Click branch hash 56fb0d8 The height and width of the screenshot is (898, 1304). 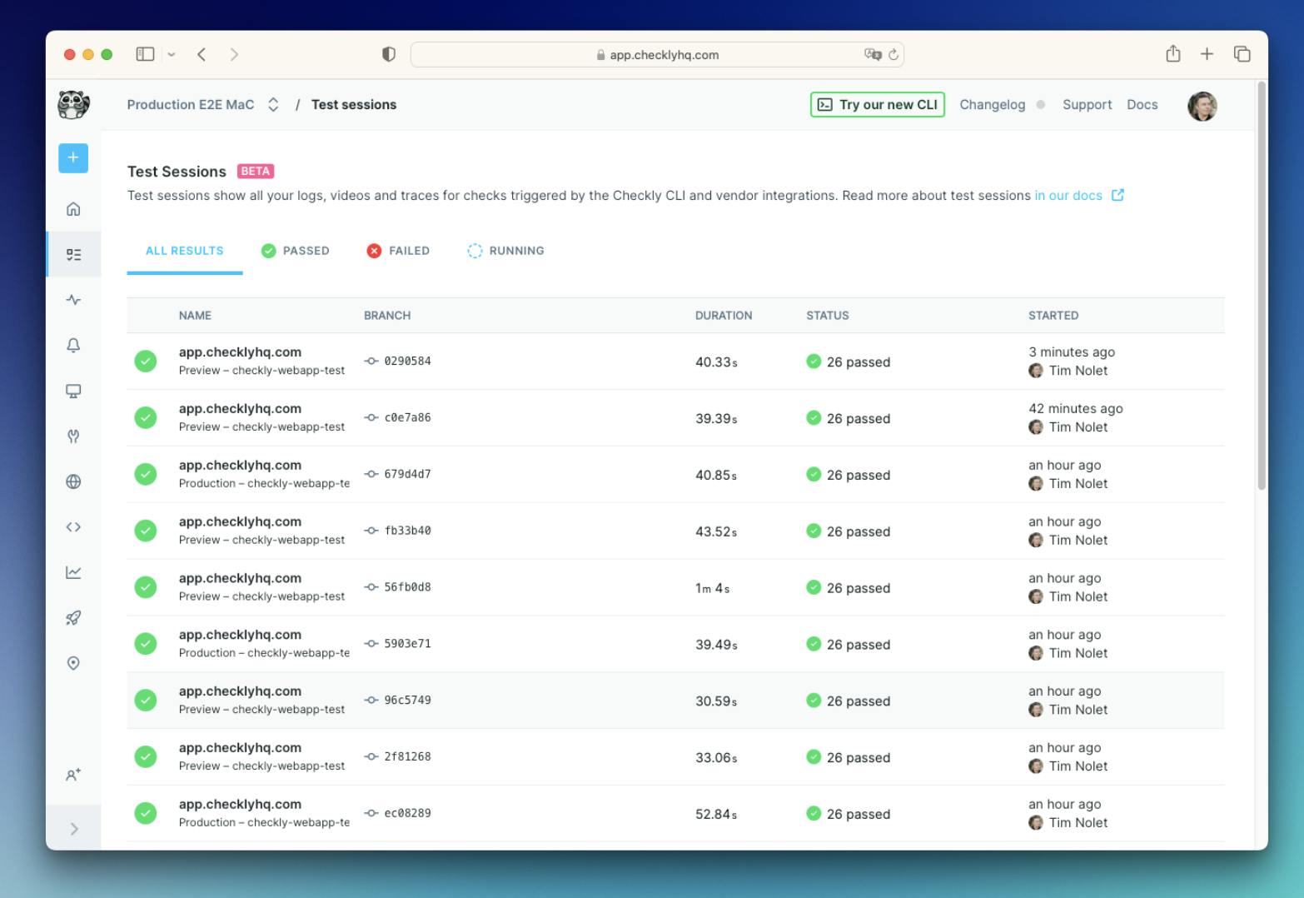(407, 587)
